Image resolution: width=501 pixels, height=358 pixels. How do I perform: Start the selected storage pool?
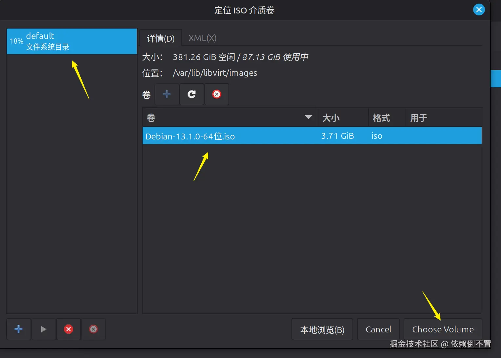point(44,329)
